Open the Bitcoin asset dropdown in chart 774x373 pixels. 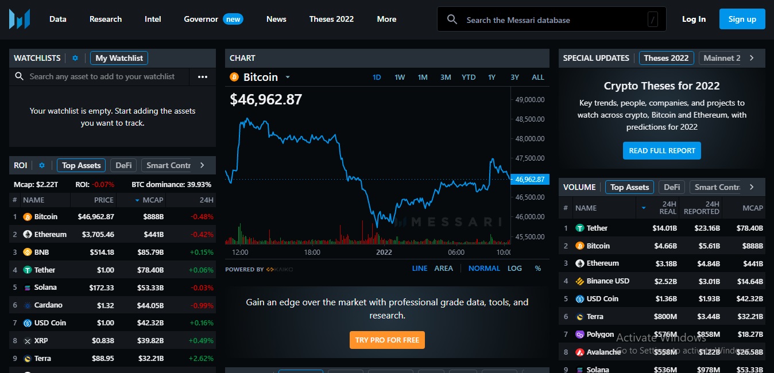(288, 77)
